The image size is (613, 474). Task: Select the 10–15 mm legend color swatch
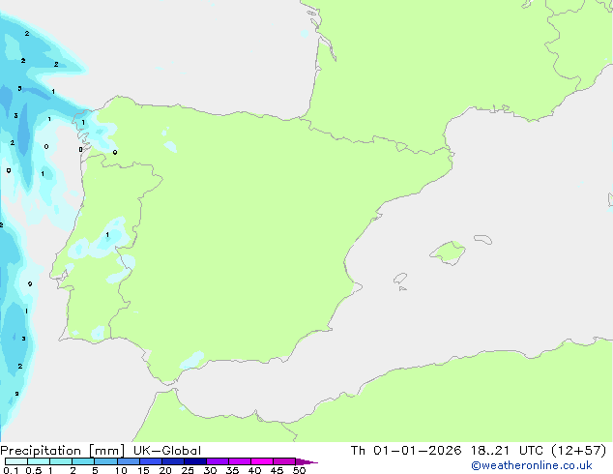[128, 461]
